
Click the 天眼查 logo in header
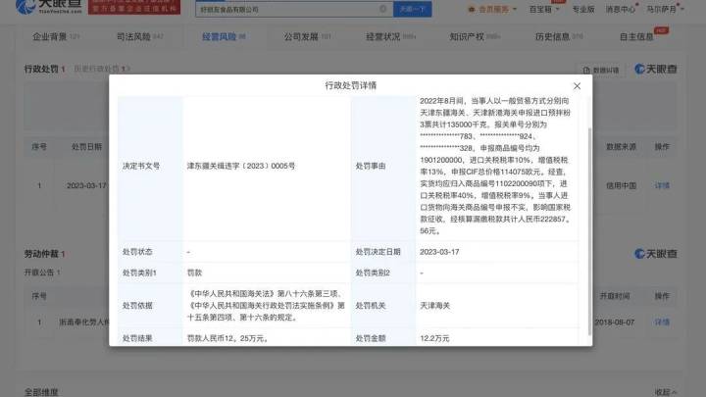(35, 8)
